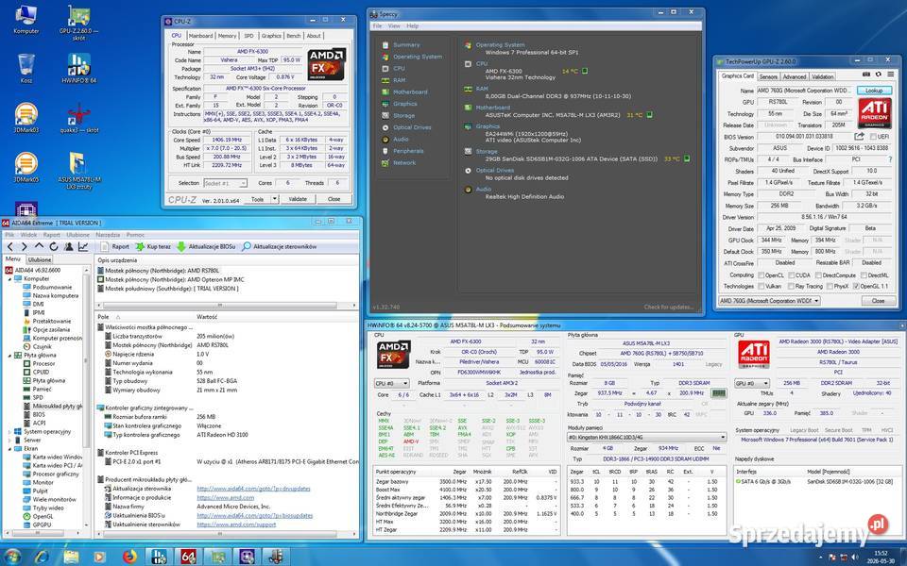Click Aktualizacje sterowników magnifier item
Screen dimensions: 907x566
coord(279,246)
